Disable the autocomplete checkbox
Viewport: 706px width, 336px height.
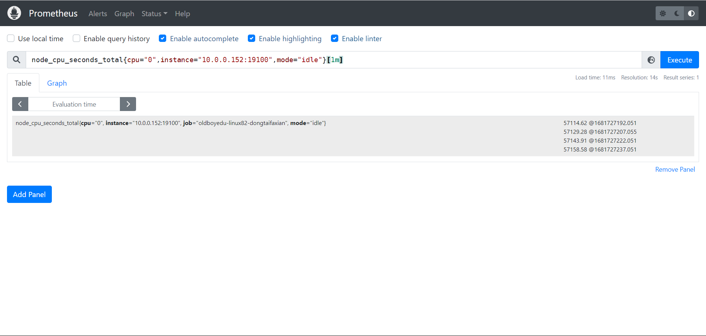click(163, 39)
